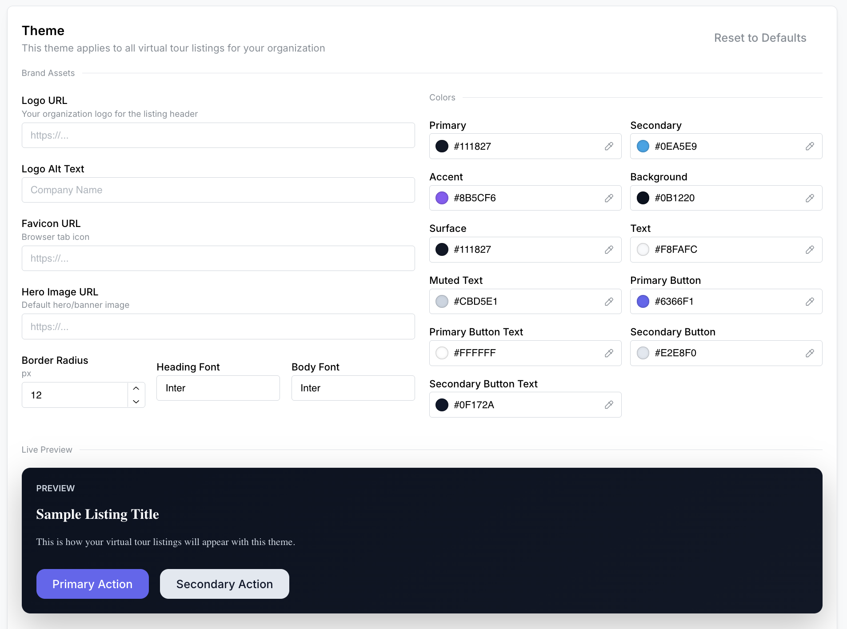This screenshot has height=629, width=847.
Task: Open the eyedropper picker for Text color
Action: pyautogui.click(x=810, y=250)
